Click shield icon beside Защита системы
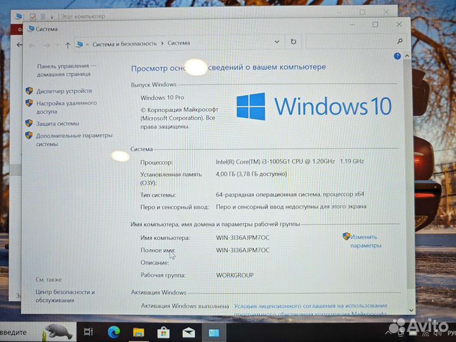Image resolution: width=456 pixels, height=342 pixels. click(28, 123)
